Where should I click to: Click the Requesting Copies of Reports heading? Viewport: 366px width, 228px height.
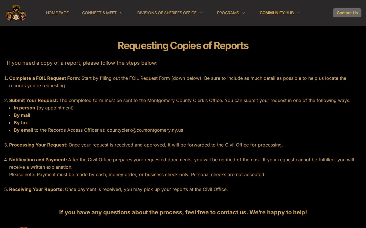tap(183, 46)
